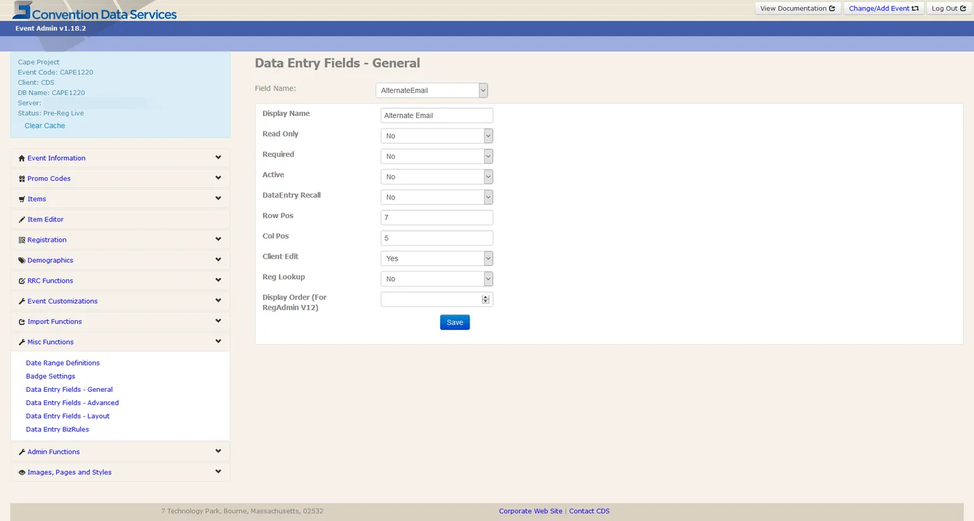Image resolution: width=974 pixels, height=521 pixels.
Task: Click the wrench icon beside Misc Functions
Action: click(22, 342)
